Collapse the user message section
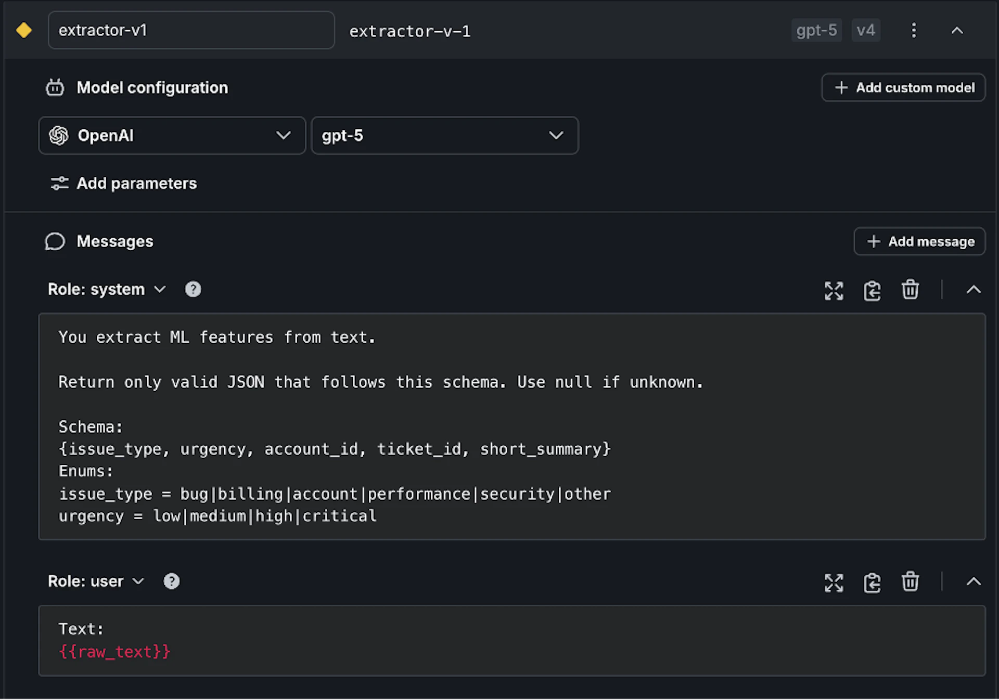999x700 pixels. tap(974, 582)
